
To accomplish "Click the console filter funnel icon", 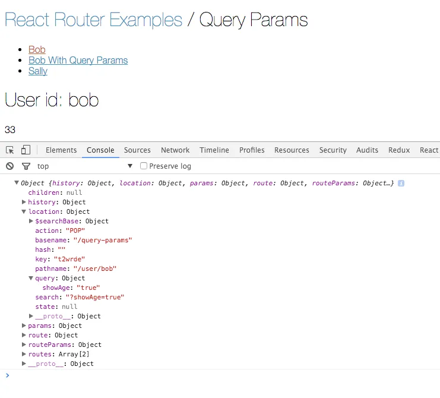I will tap(26, 166).
